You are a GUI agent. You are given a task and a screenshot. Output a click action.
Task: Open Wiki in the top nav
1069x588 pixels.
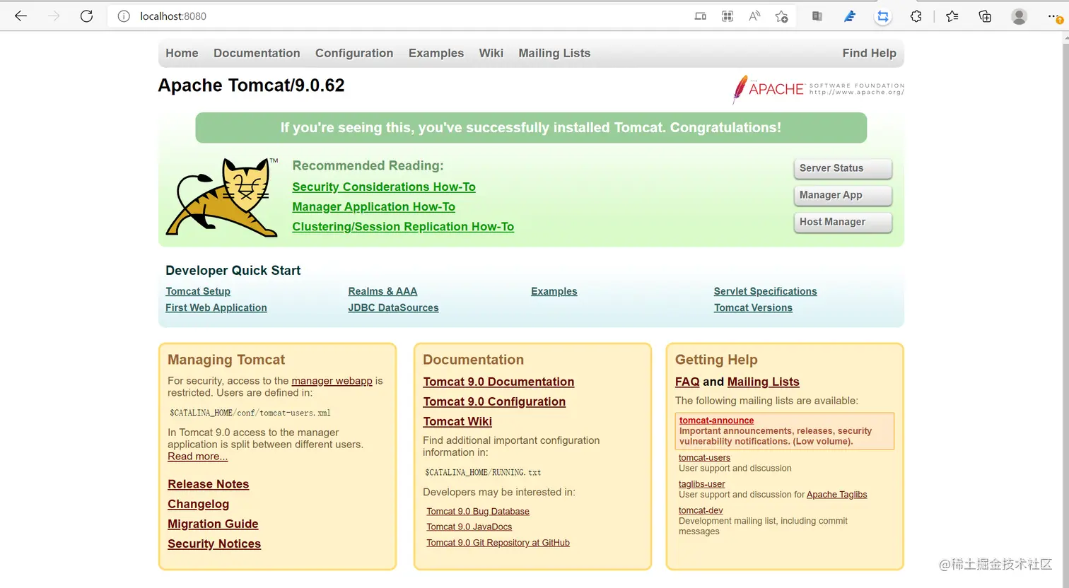tap(491, 53)
